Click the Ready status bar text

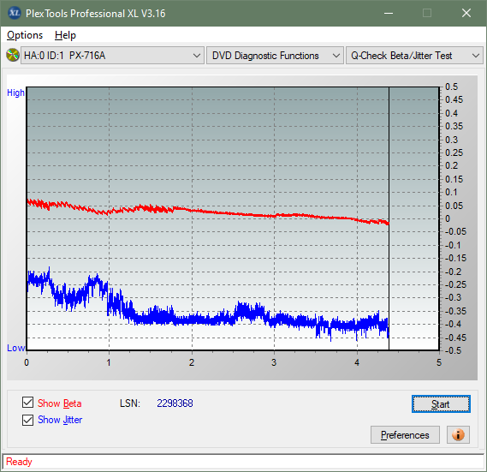tap(19, 462)
